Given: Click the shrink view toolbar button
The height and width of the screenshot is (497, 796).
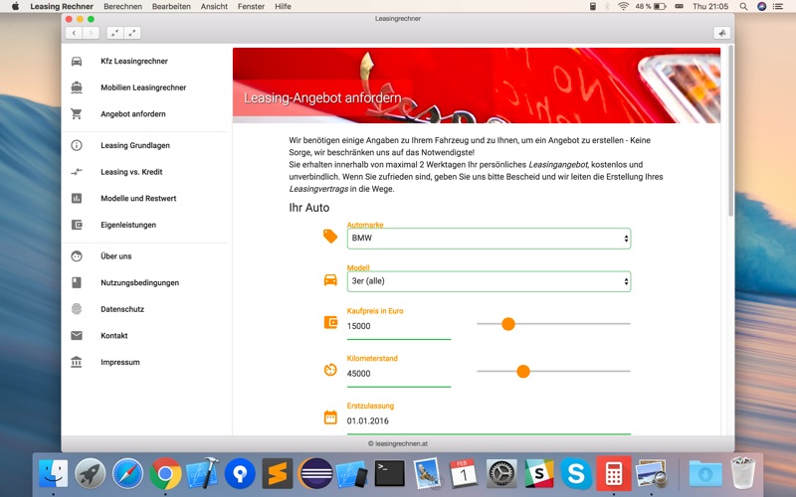Looking at the screenshot, I should tap(115, 33).
